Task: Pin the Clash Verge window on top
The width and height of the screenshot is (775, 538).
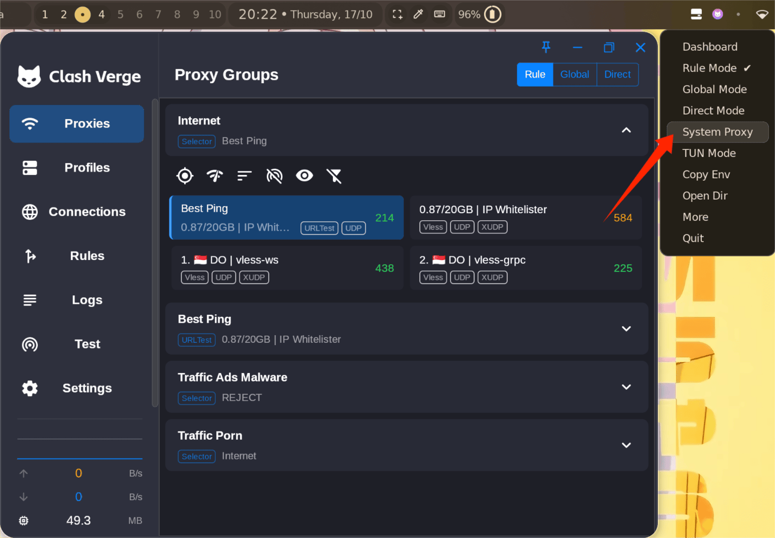Action: (x=546, y=47)
